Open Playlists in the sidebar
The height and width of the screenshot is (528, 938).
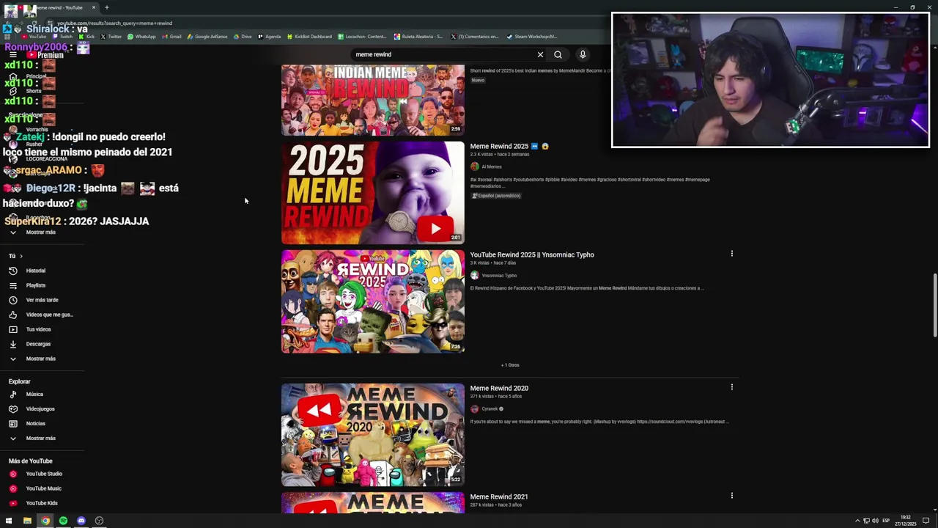35,285
